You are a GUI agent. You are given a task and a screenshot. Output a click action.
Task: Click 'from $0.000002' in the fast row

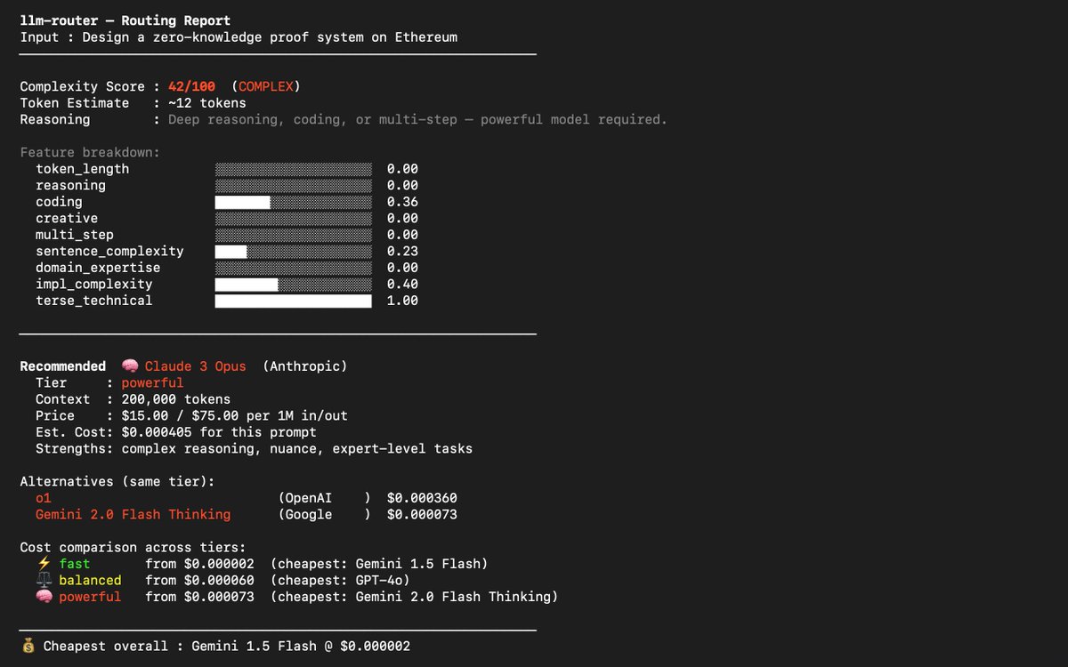199,564
